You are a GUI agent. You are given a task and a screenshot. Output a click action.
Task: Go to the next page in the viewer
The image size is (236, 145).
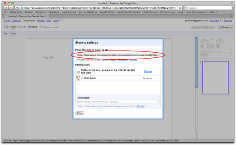click(220, 40)
